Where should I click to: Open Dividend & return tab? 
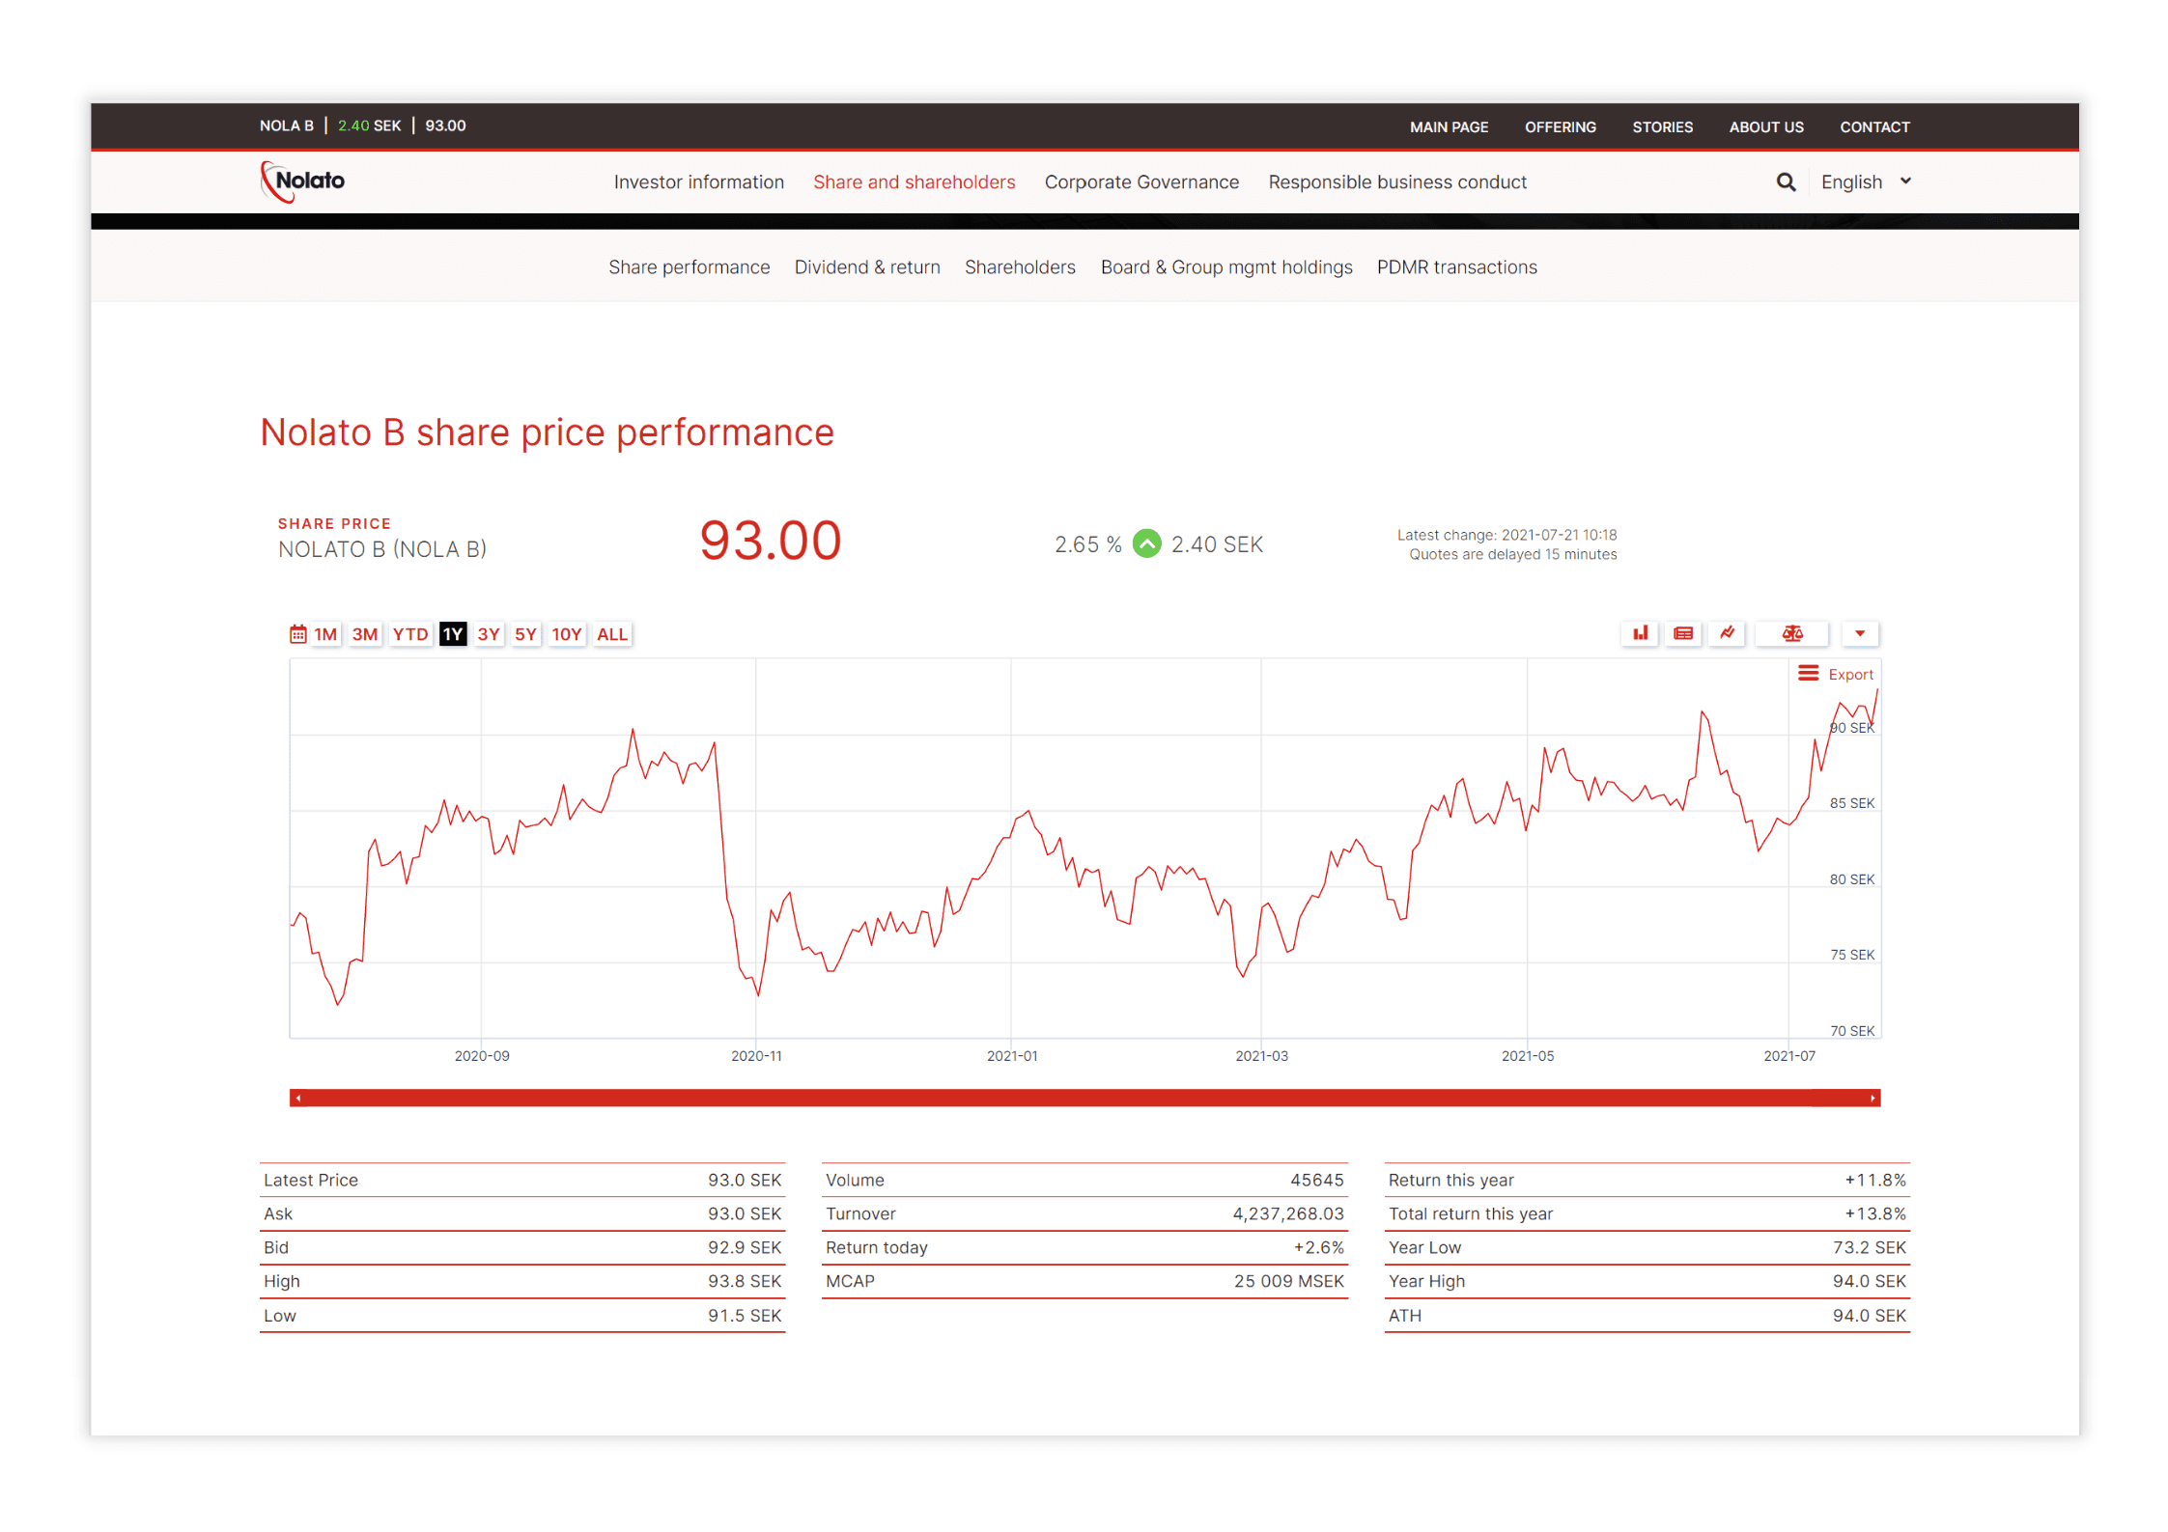866,267
